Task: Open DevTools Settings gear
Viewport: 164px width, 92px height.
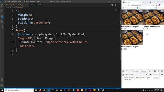Action: tap(155, 71)
